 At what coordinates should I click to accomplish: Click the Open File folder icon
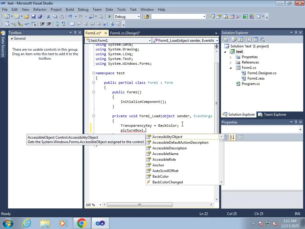(x=27, y=17)
